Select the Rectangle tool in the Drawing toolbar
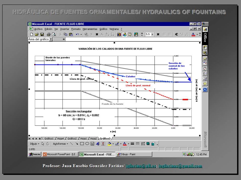This screenshot has height=180, width=241. point(82,144)
